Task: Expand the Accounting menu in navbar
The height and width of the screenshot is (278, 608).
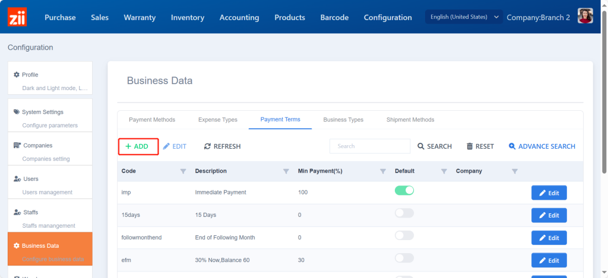Action: pos(239,17)
